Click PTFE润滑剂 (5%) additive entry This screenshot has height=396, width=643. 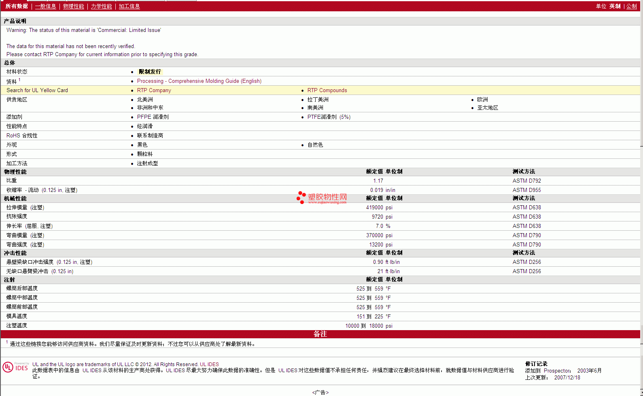click(329, 117)
